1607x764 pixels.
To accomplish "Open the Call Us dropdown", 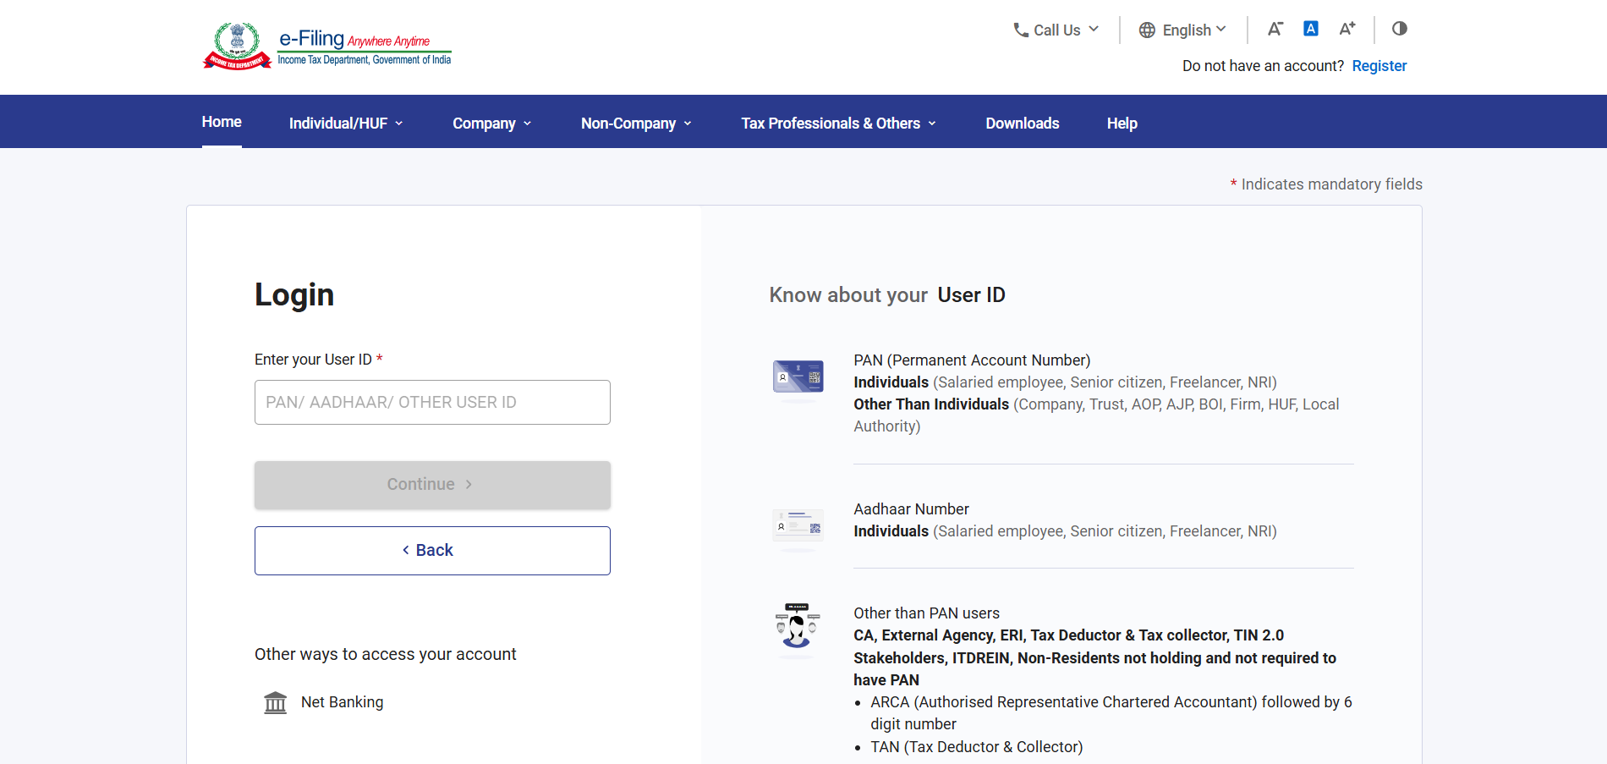I will click(x=1056, y=30).
